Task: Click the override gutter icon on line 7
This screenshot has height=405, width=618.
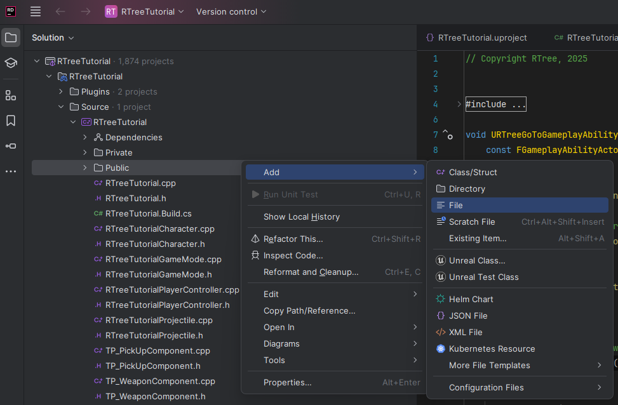Action: 448,135
